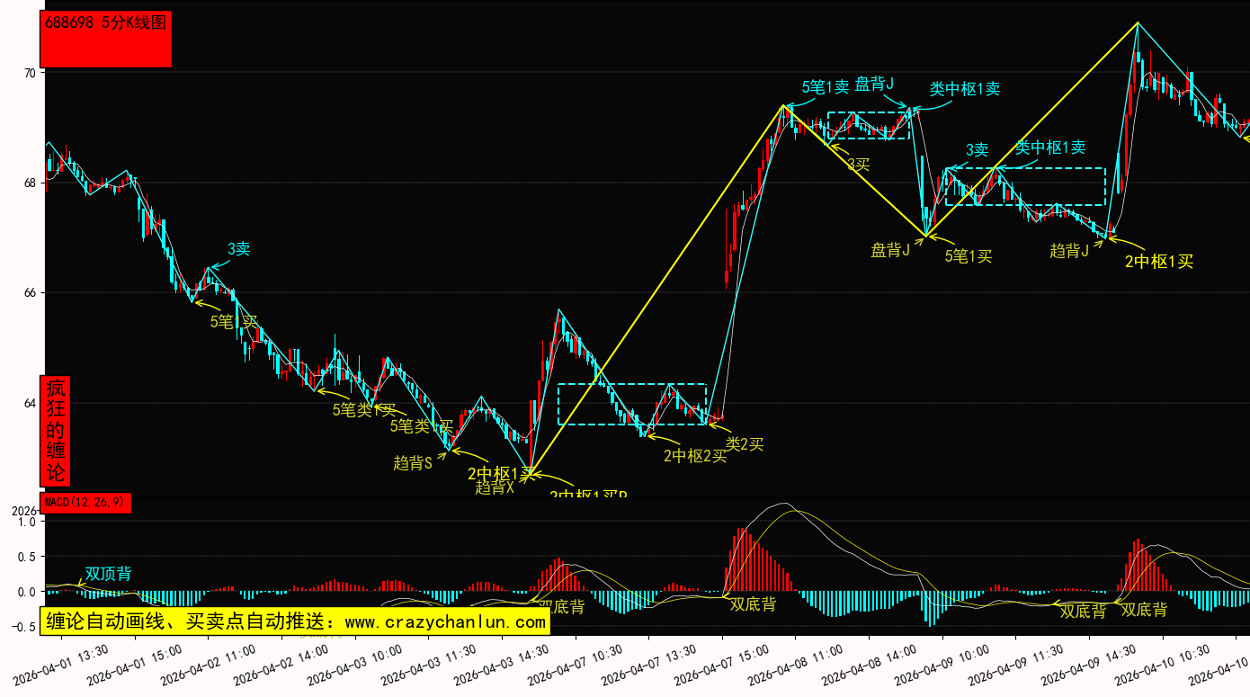This screenshot has height=697, width=1250.
Task: Click the 70 price axis tick
Action: click(x=31, y=73)
